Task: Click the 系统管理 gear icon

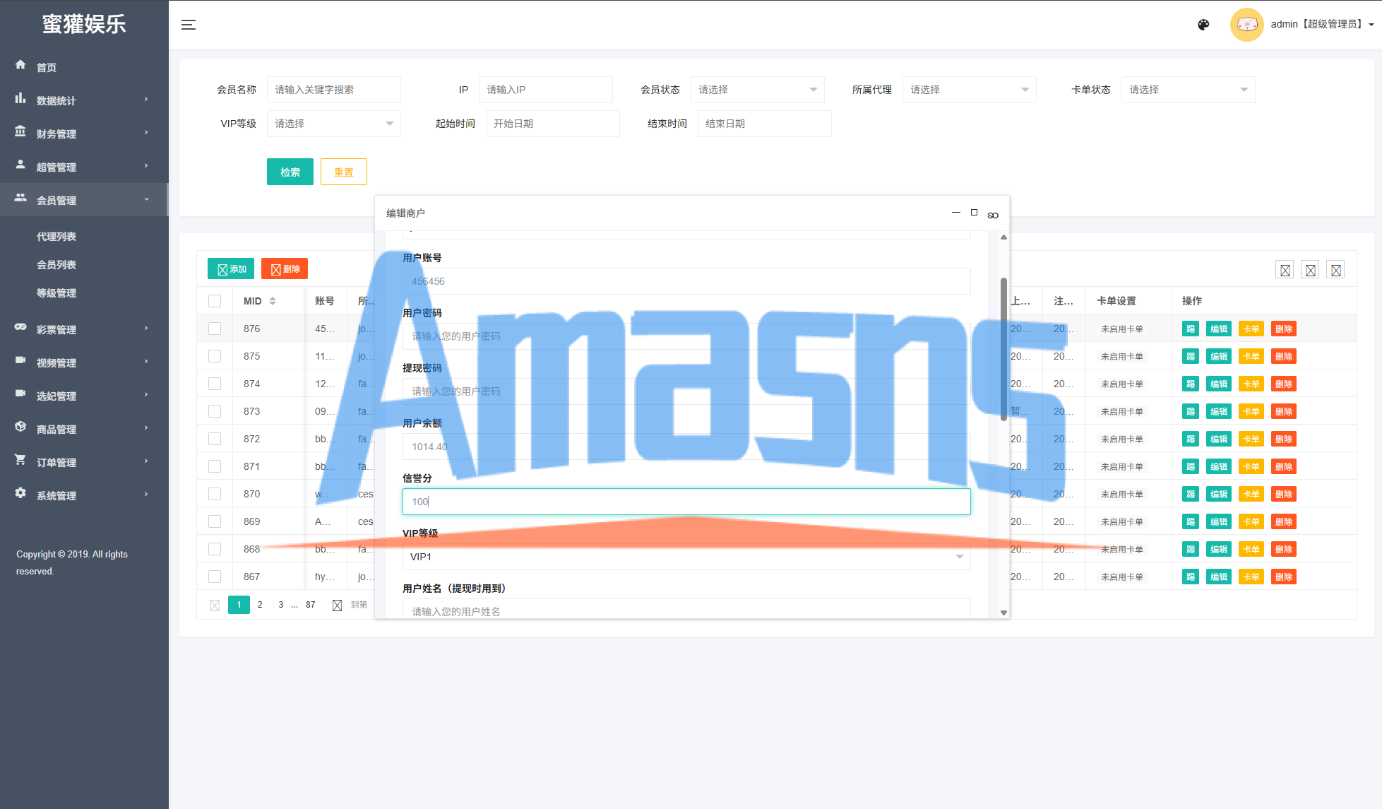Action: point(20,493)
